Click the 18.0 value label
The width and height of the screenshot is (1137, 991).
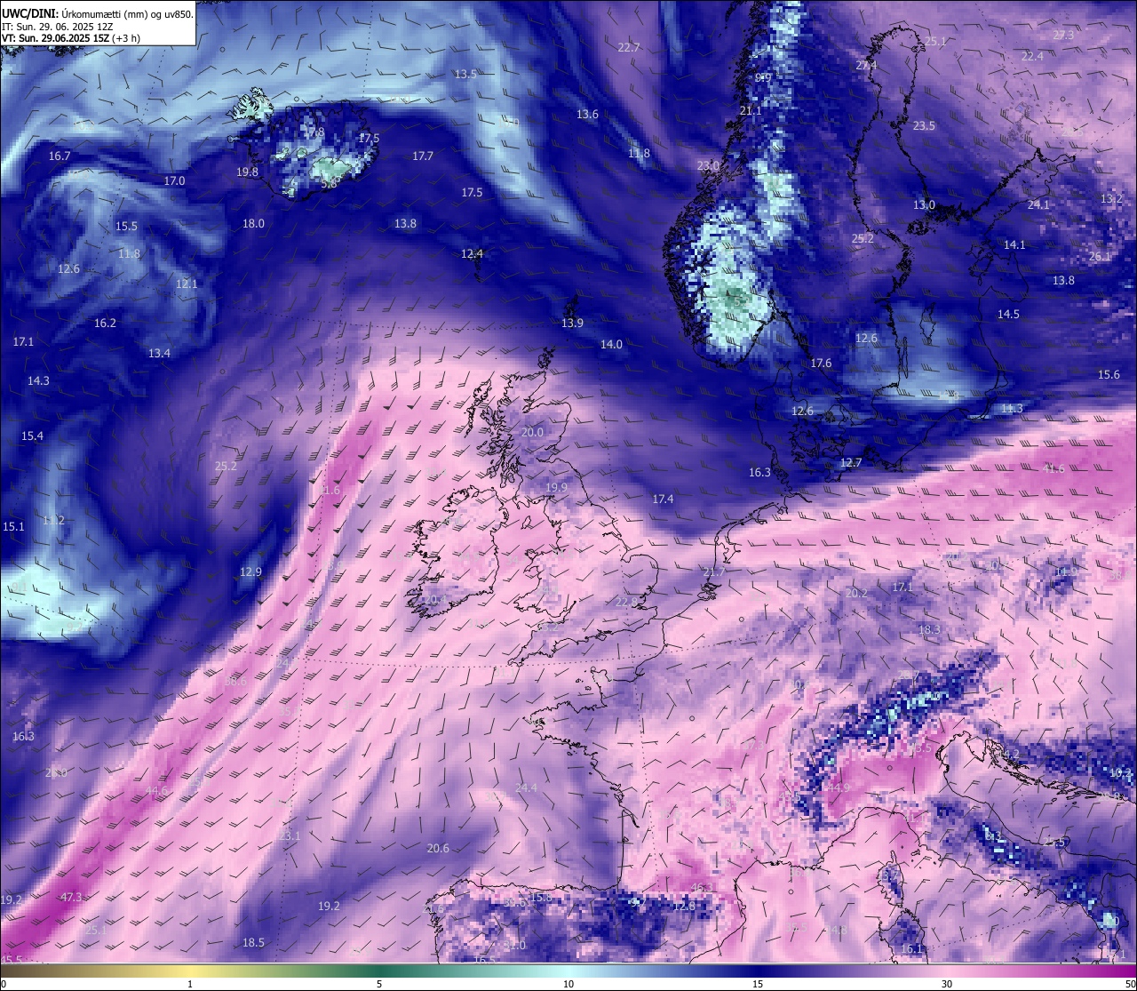click(x=253, y=224)
